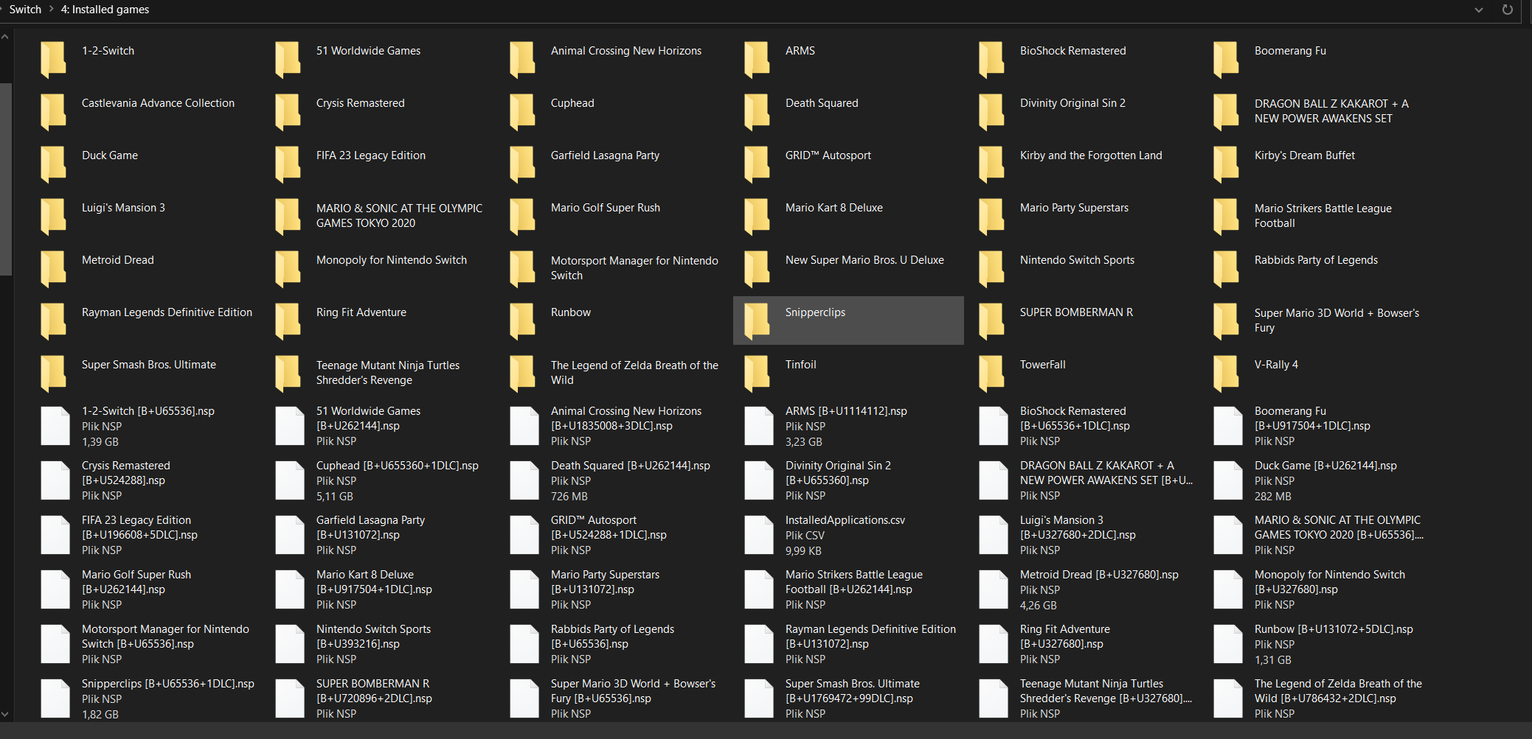
Task: Open the 1-2-Switch folder icon
Action: pyautogui.click(x=54, y=60)
